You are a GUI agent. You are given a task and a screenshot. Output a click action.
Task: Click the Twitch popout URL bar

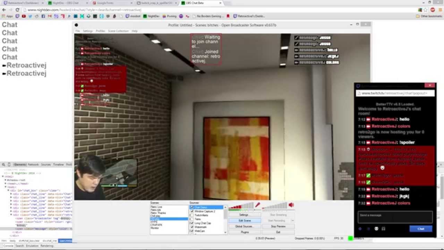pyautogui.click(x=395, y=93)
